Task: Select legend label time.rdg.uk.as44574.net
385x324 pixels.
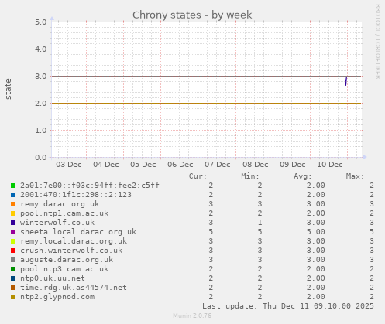Action: coord(74,288)
